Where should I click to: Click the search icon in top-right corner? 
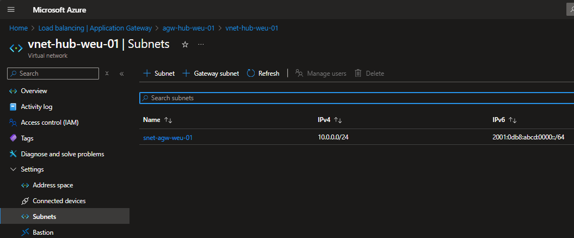(570, 10)
